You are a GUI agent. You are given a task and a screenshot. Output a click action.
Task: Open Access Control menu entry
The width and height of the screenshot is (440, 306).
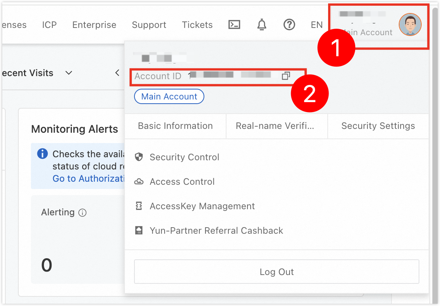pos(182,182)
